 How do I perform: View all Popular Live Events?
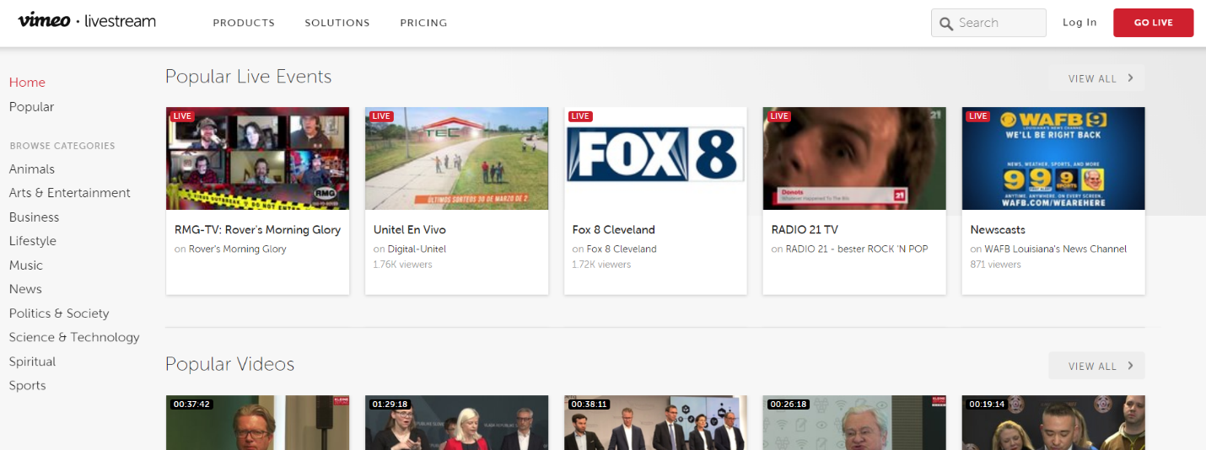point(1096,78)
